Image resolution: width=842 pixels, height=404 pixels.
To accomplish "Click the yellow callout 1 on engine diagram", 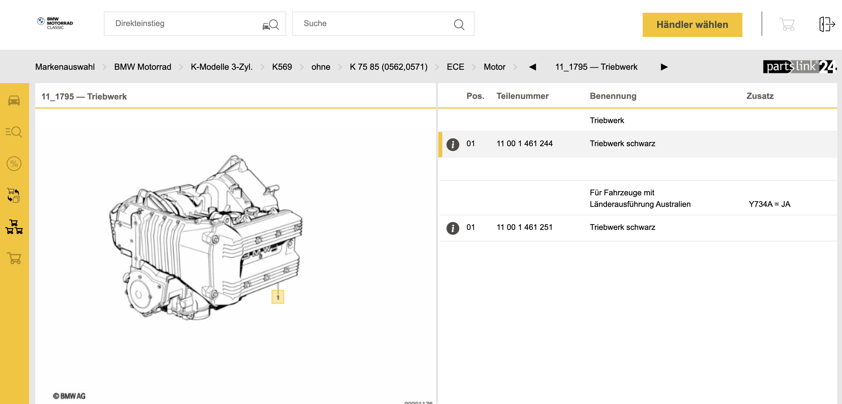I will click(278, 297).
